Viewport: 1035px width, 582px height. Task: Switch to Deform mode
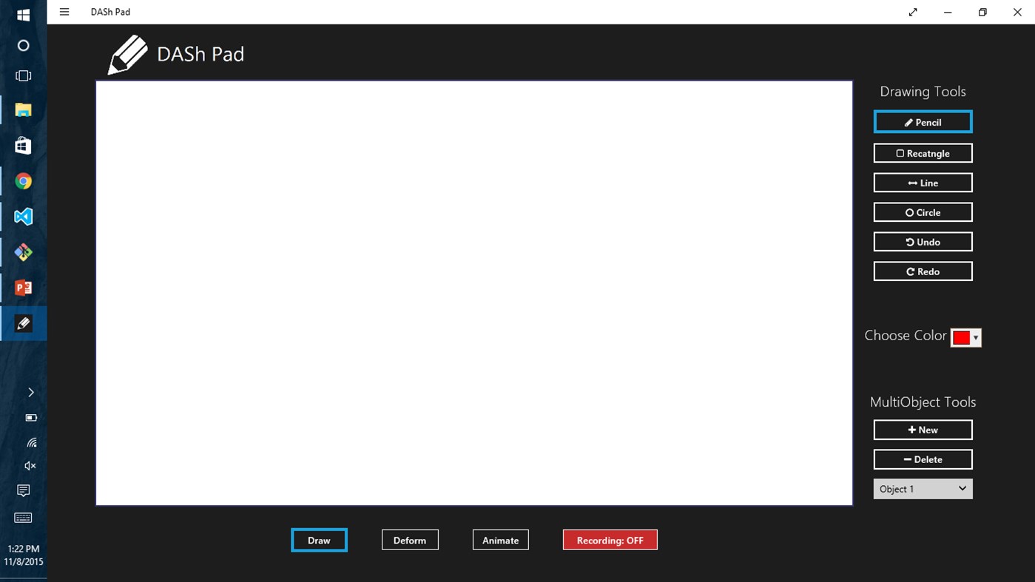pyautogui.click(x=410, y=539)
